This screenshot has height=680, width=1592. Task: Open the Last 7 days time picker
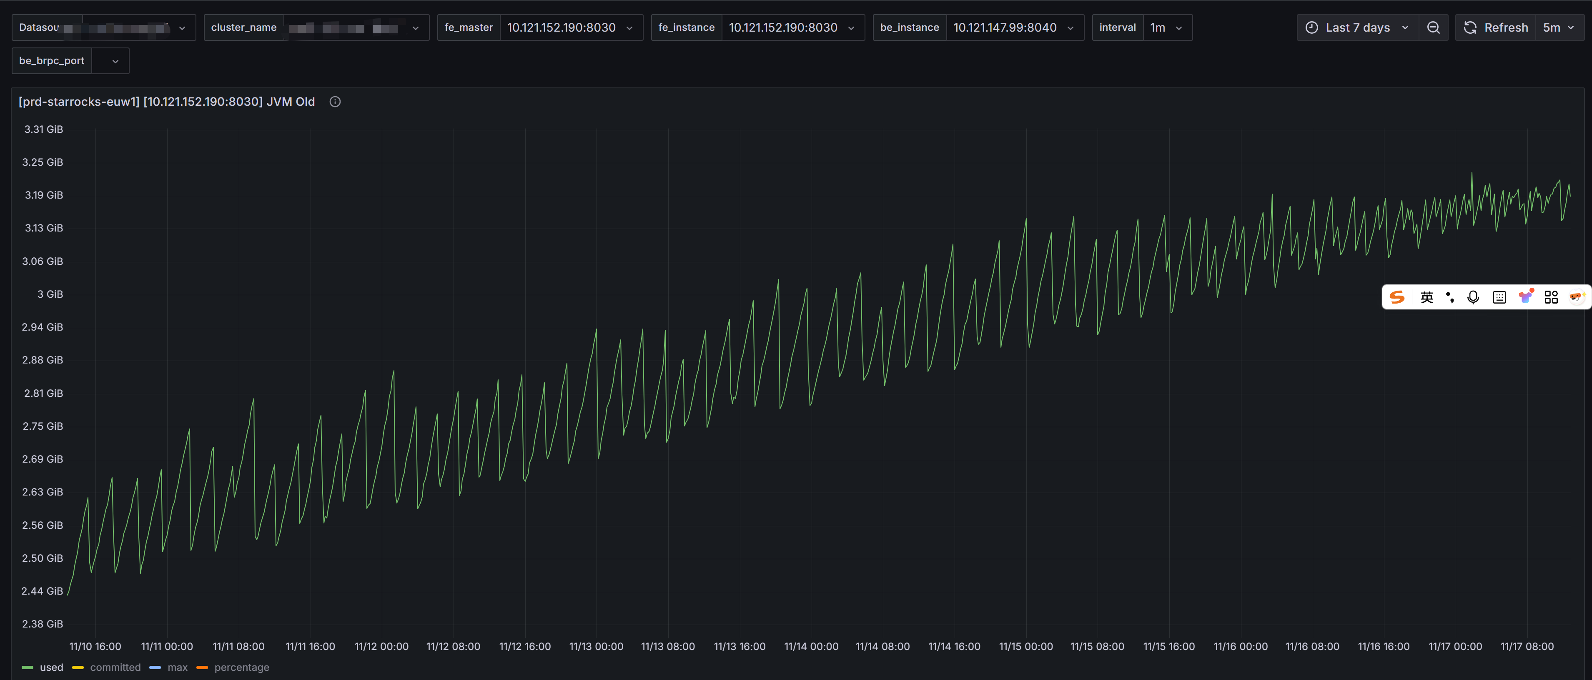coord(1357,28)
